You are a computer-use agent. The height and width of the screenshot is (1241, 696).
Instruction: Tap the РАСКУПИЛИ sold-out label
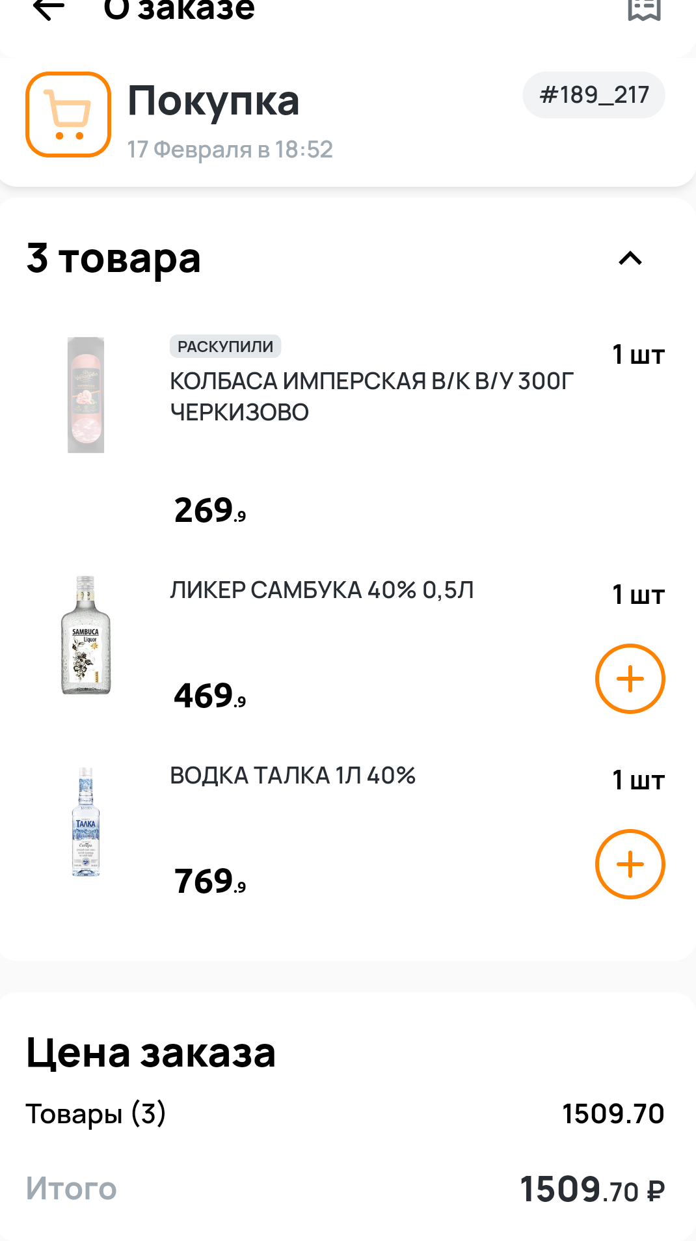point(225,346)
